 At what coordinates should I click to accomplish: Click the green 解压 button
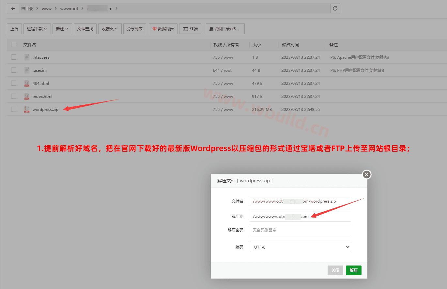[354, 270]
